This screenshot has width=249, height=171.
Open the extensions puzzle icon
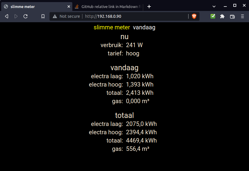pos(222,16)
